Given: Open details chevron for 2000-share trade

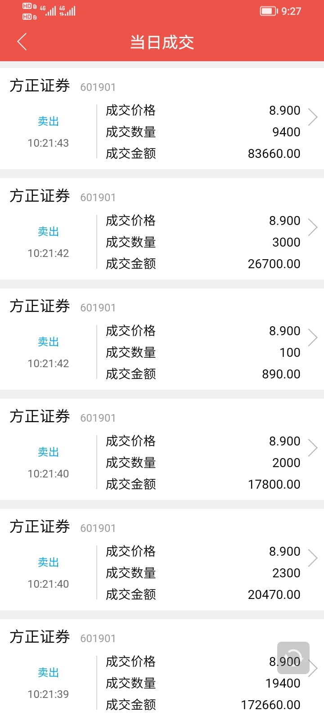Looking at the screenshot, I should coord(313,448).
